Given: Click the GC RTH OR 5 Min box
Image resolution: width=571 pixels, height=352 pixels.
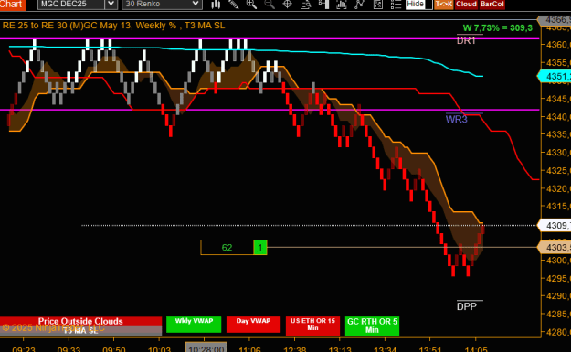Looking at the screenshot, I should [x=372, y=325].
